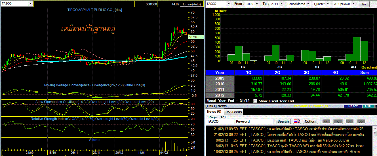This screenshot has width=377, height=156.
Task: Click the 2011 4Q value 505.61
Action: pos(343,89)
